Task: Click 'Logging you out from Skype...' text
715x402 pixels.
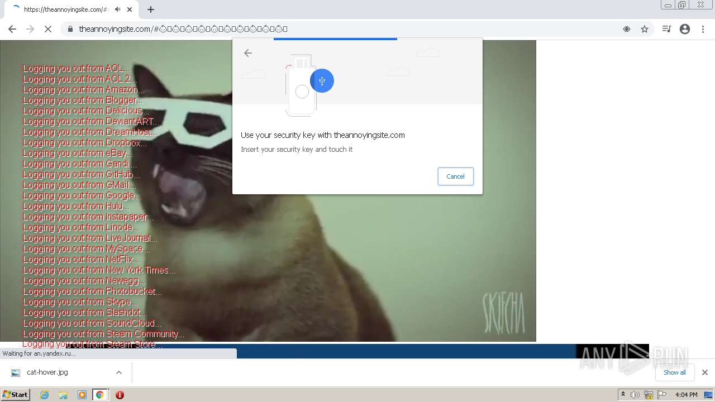Action: coord(80,302)
